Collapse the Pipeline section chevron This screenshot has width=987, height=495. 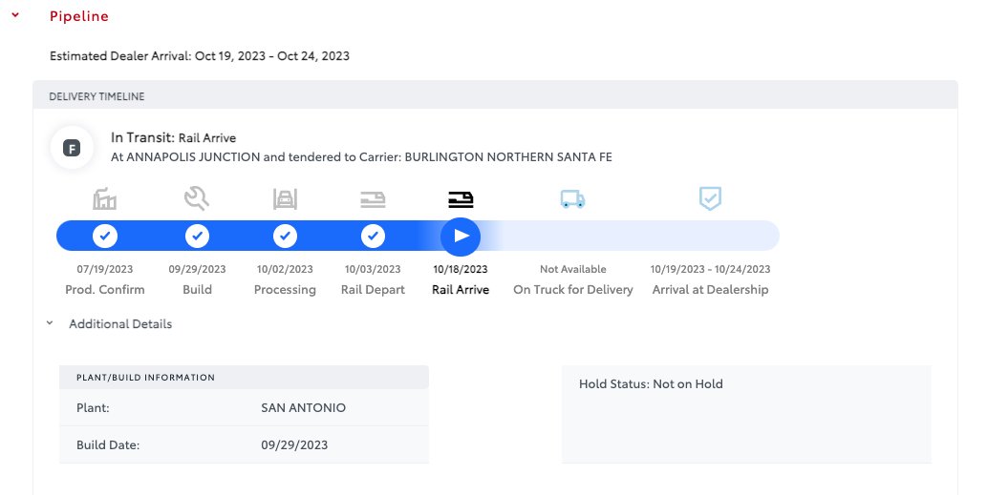[15, 15]
